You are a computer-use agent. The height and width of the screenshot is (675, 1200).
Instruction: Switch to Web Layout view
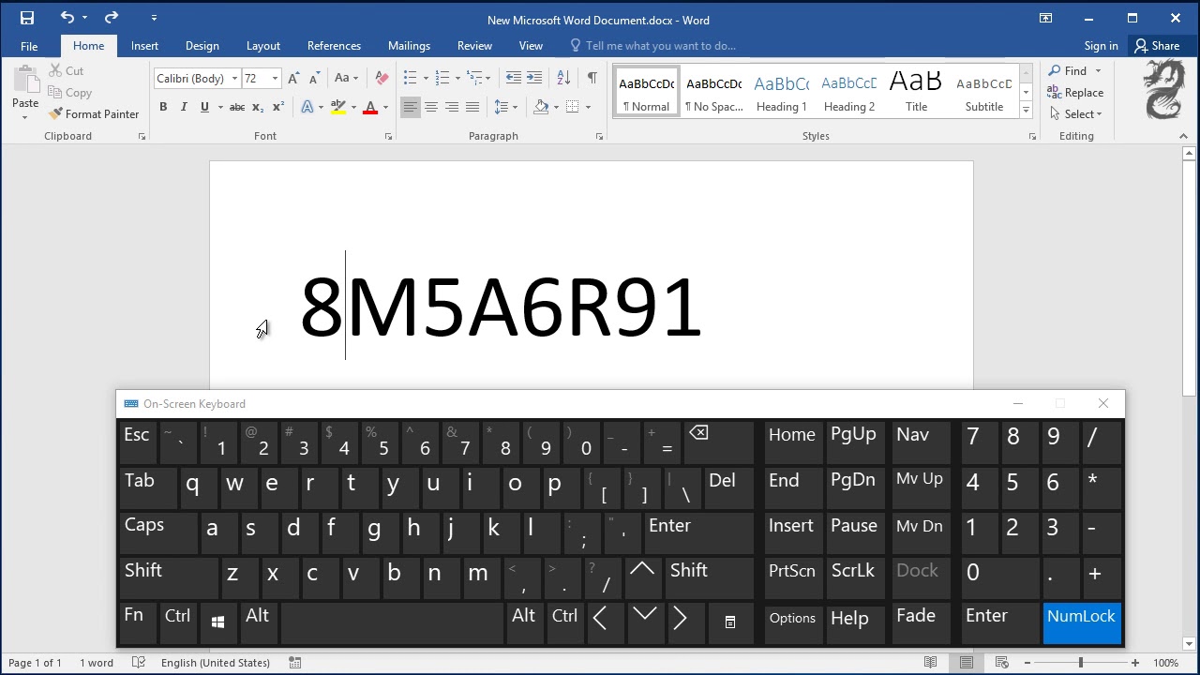(1002, 663)
